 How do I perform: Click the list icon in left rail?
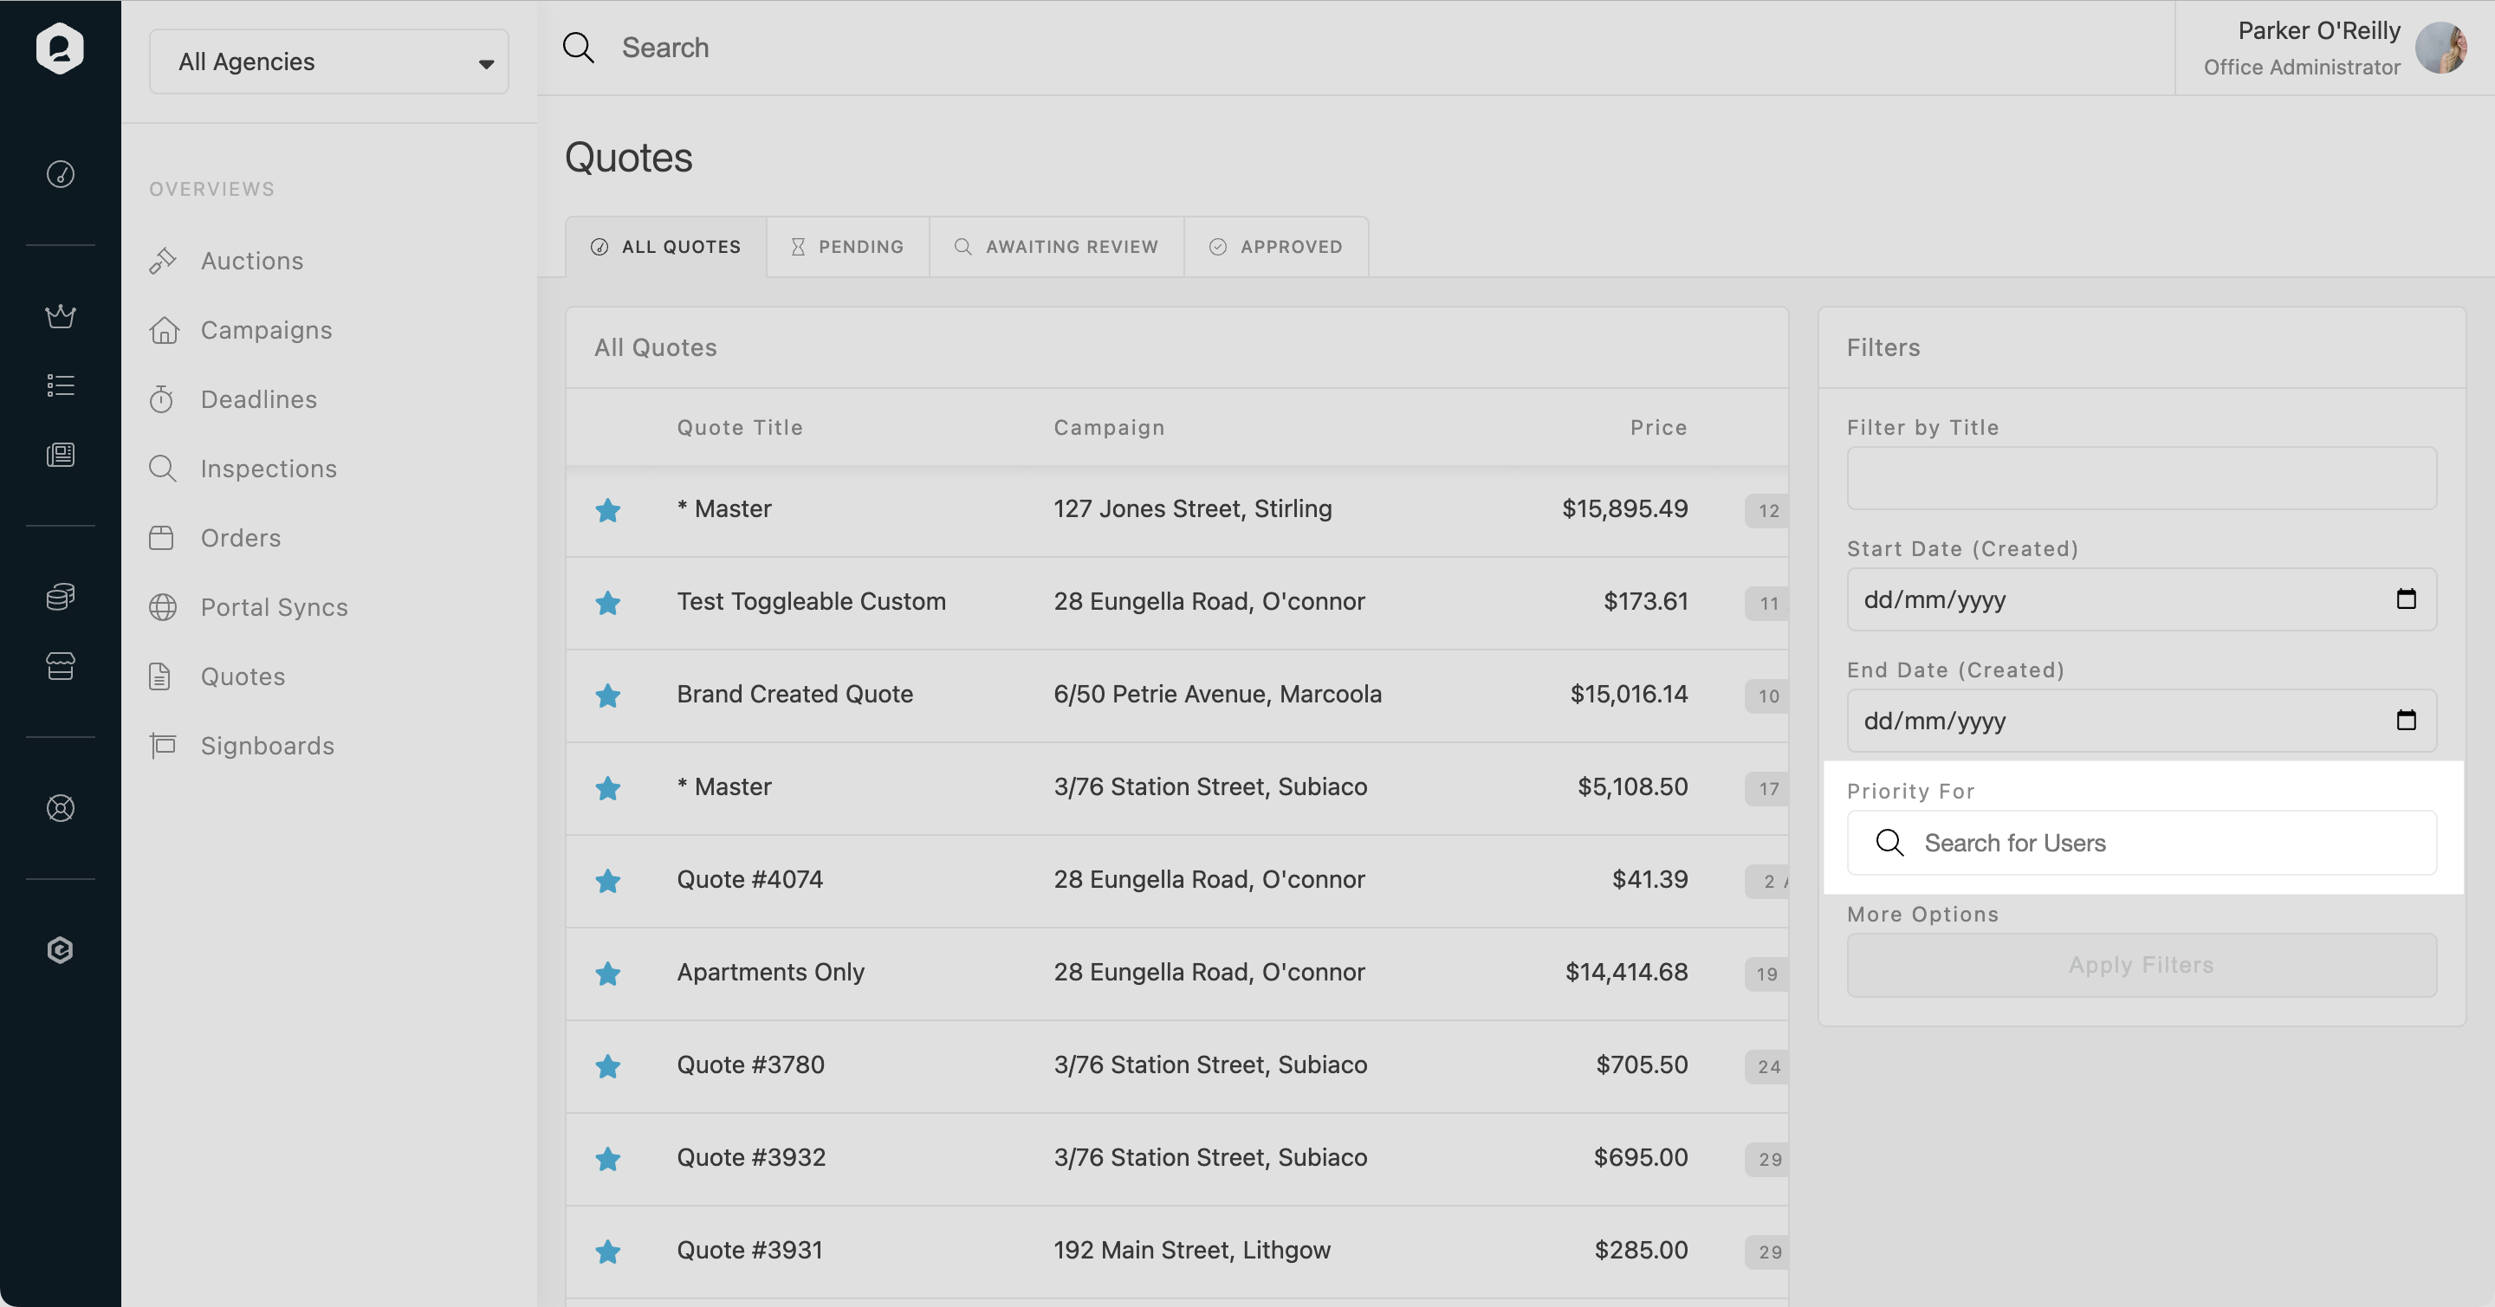(x=60, y=385)
